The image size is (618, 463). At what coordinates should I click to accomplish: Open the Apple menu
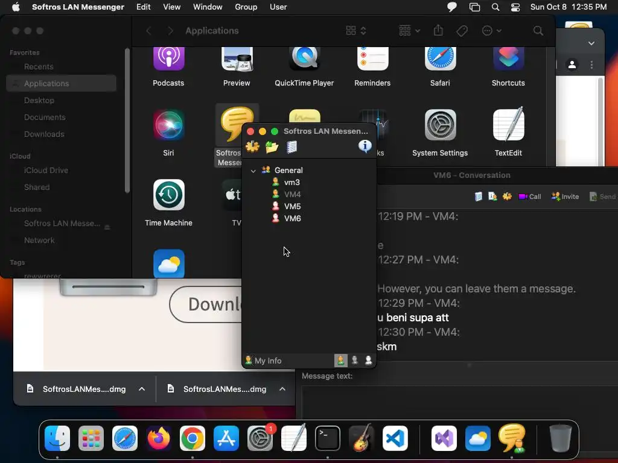pos(16,7)
